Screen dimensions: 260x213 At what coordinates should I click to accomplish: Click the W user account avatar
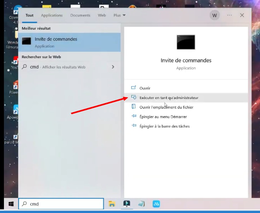[214, 15]
